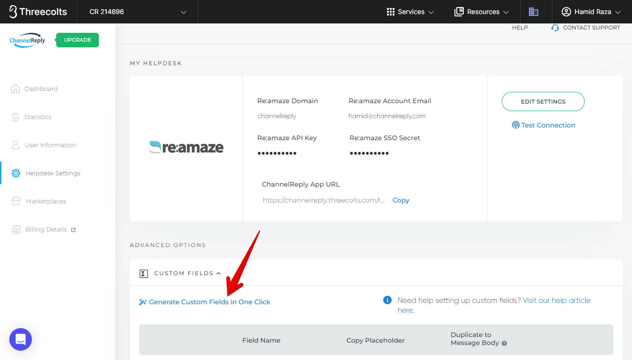This screenshot has height=360, width=632.
Task: Copy the ChannelReply App URL
Action: tap(401, 200)
